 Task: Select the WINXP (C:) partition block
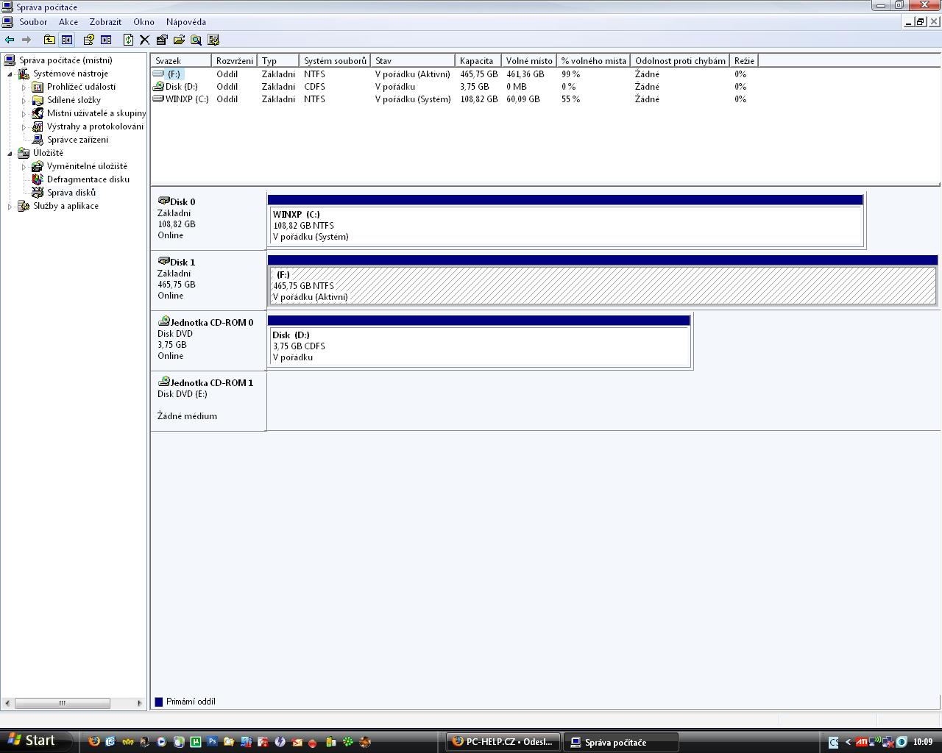[565, 226]
